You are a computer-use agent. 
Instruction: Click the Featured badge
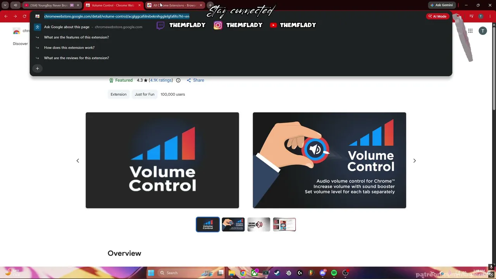point(121,80)
